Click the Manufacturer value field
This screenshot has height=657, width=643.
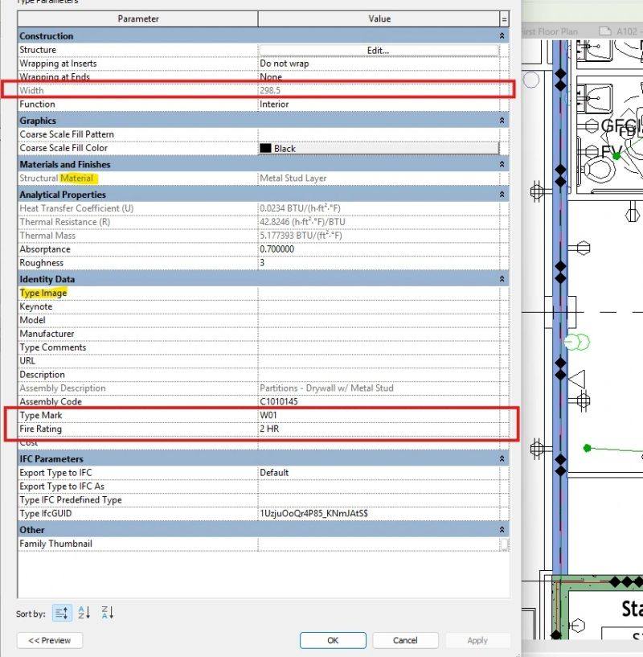pos(379,334)
